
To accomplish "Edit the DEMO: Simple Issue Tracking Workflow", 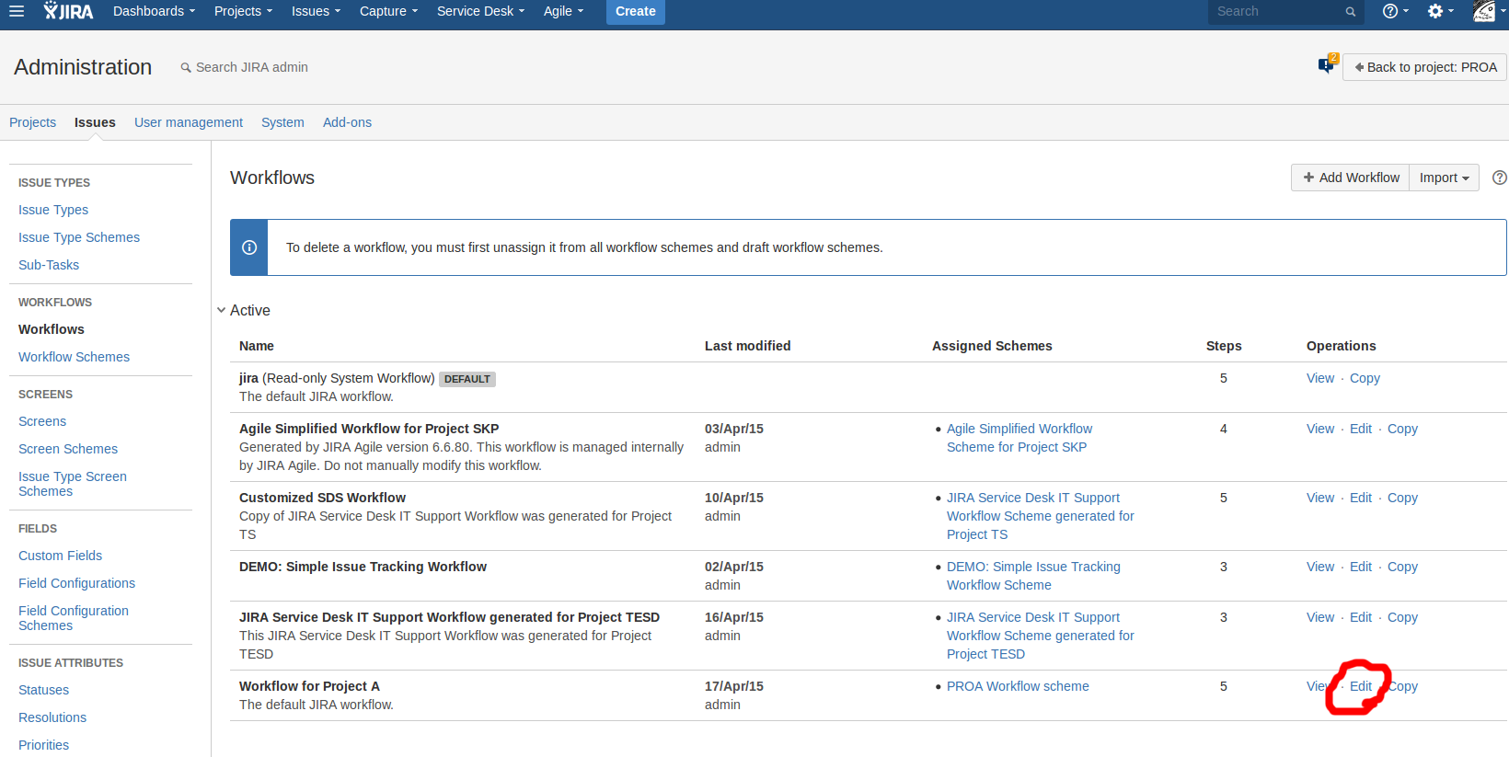I will point(1361,567).
